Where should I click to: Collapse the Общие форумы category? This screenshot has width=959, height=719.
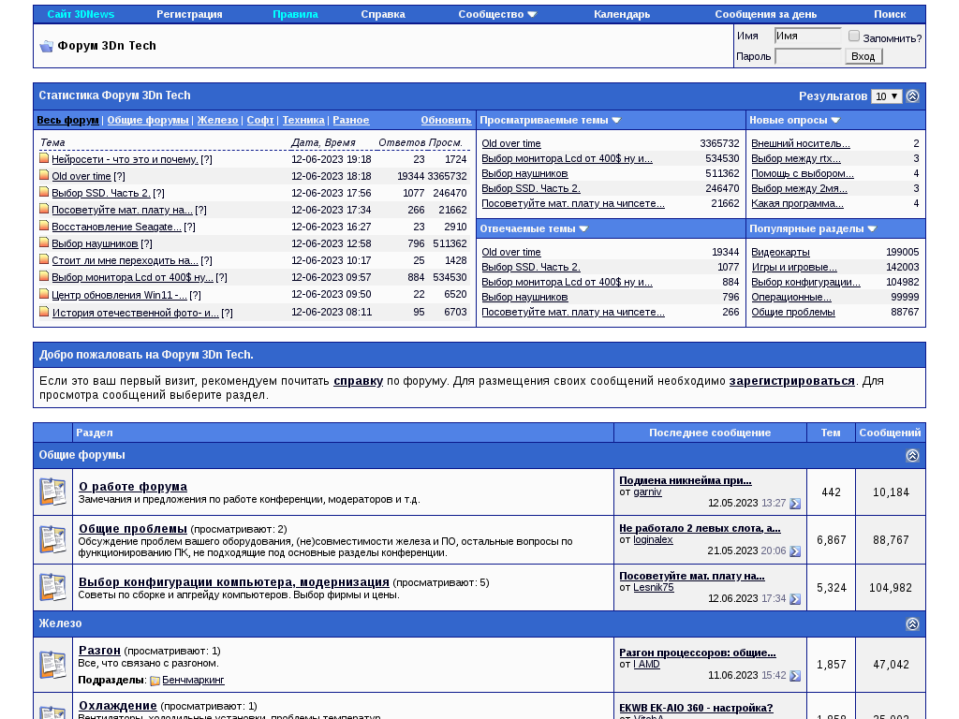(x=912, y=456)
